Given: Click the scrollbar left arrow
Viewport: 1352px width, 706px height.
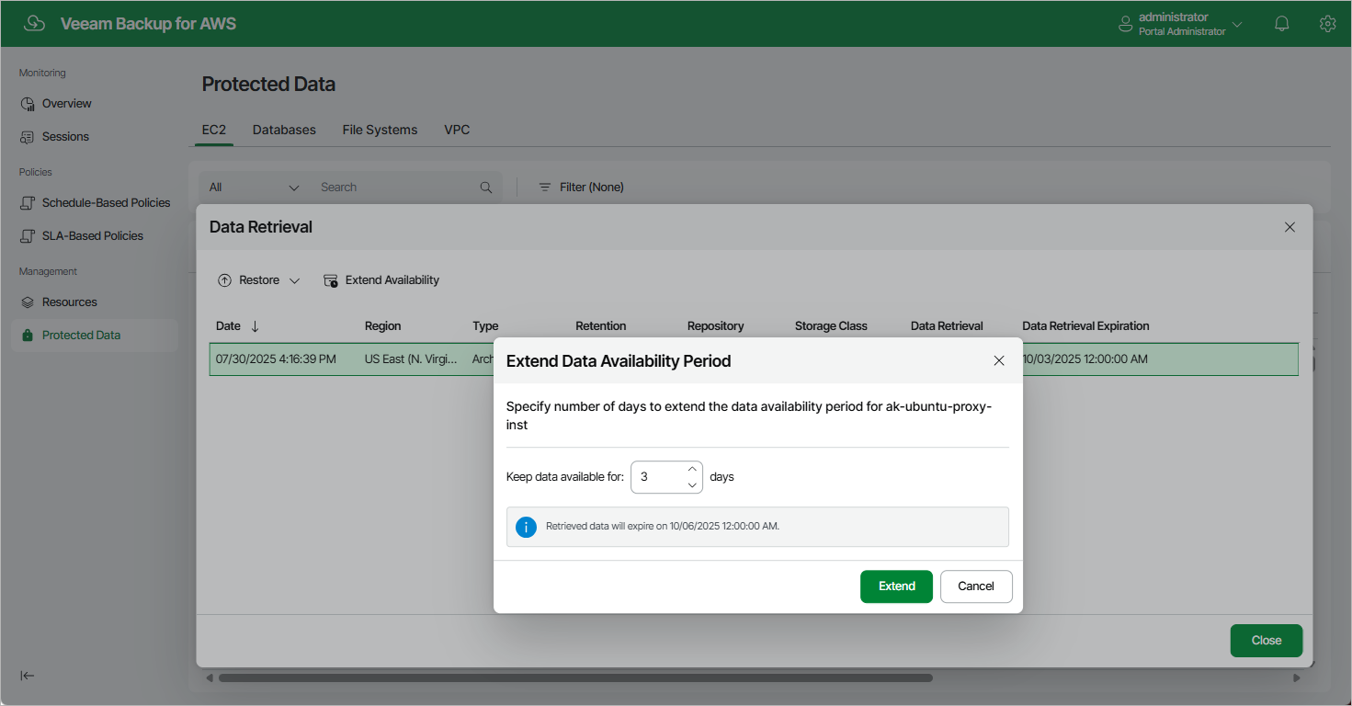Looking at the screenshot, I should pos(209,678).
